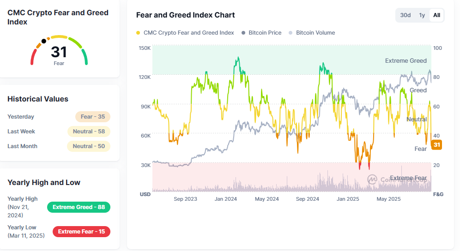The image size is (460, 251).
Task: Click the yellow Fear and Greed legend dot
Action: point(138,33)
